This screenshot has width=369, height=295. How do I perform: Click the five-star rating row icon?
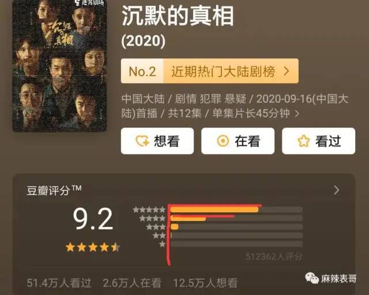pyautogui.click(x=149, y=210)
